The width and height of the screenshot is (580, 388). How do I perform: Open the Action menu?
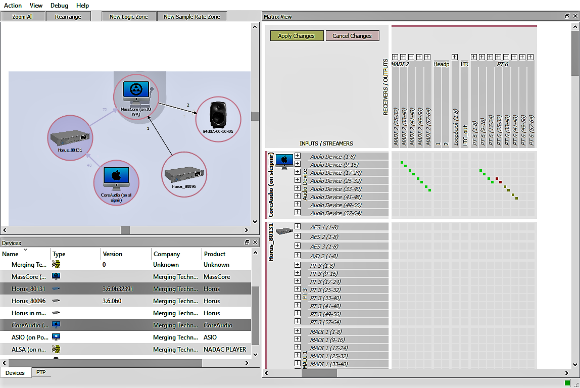(13, 5)
